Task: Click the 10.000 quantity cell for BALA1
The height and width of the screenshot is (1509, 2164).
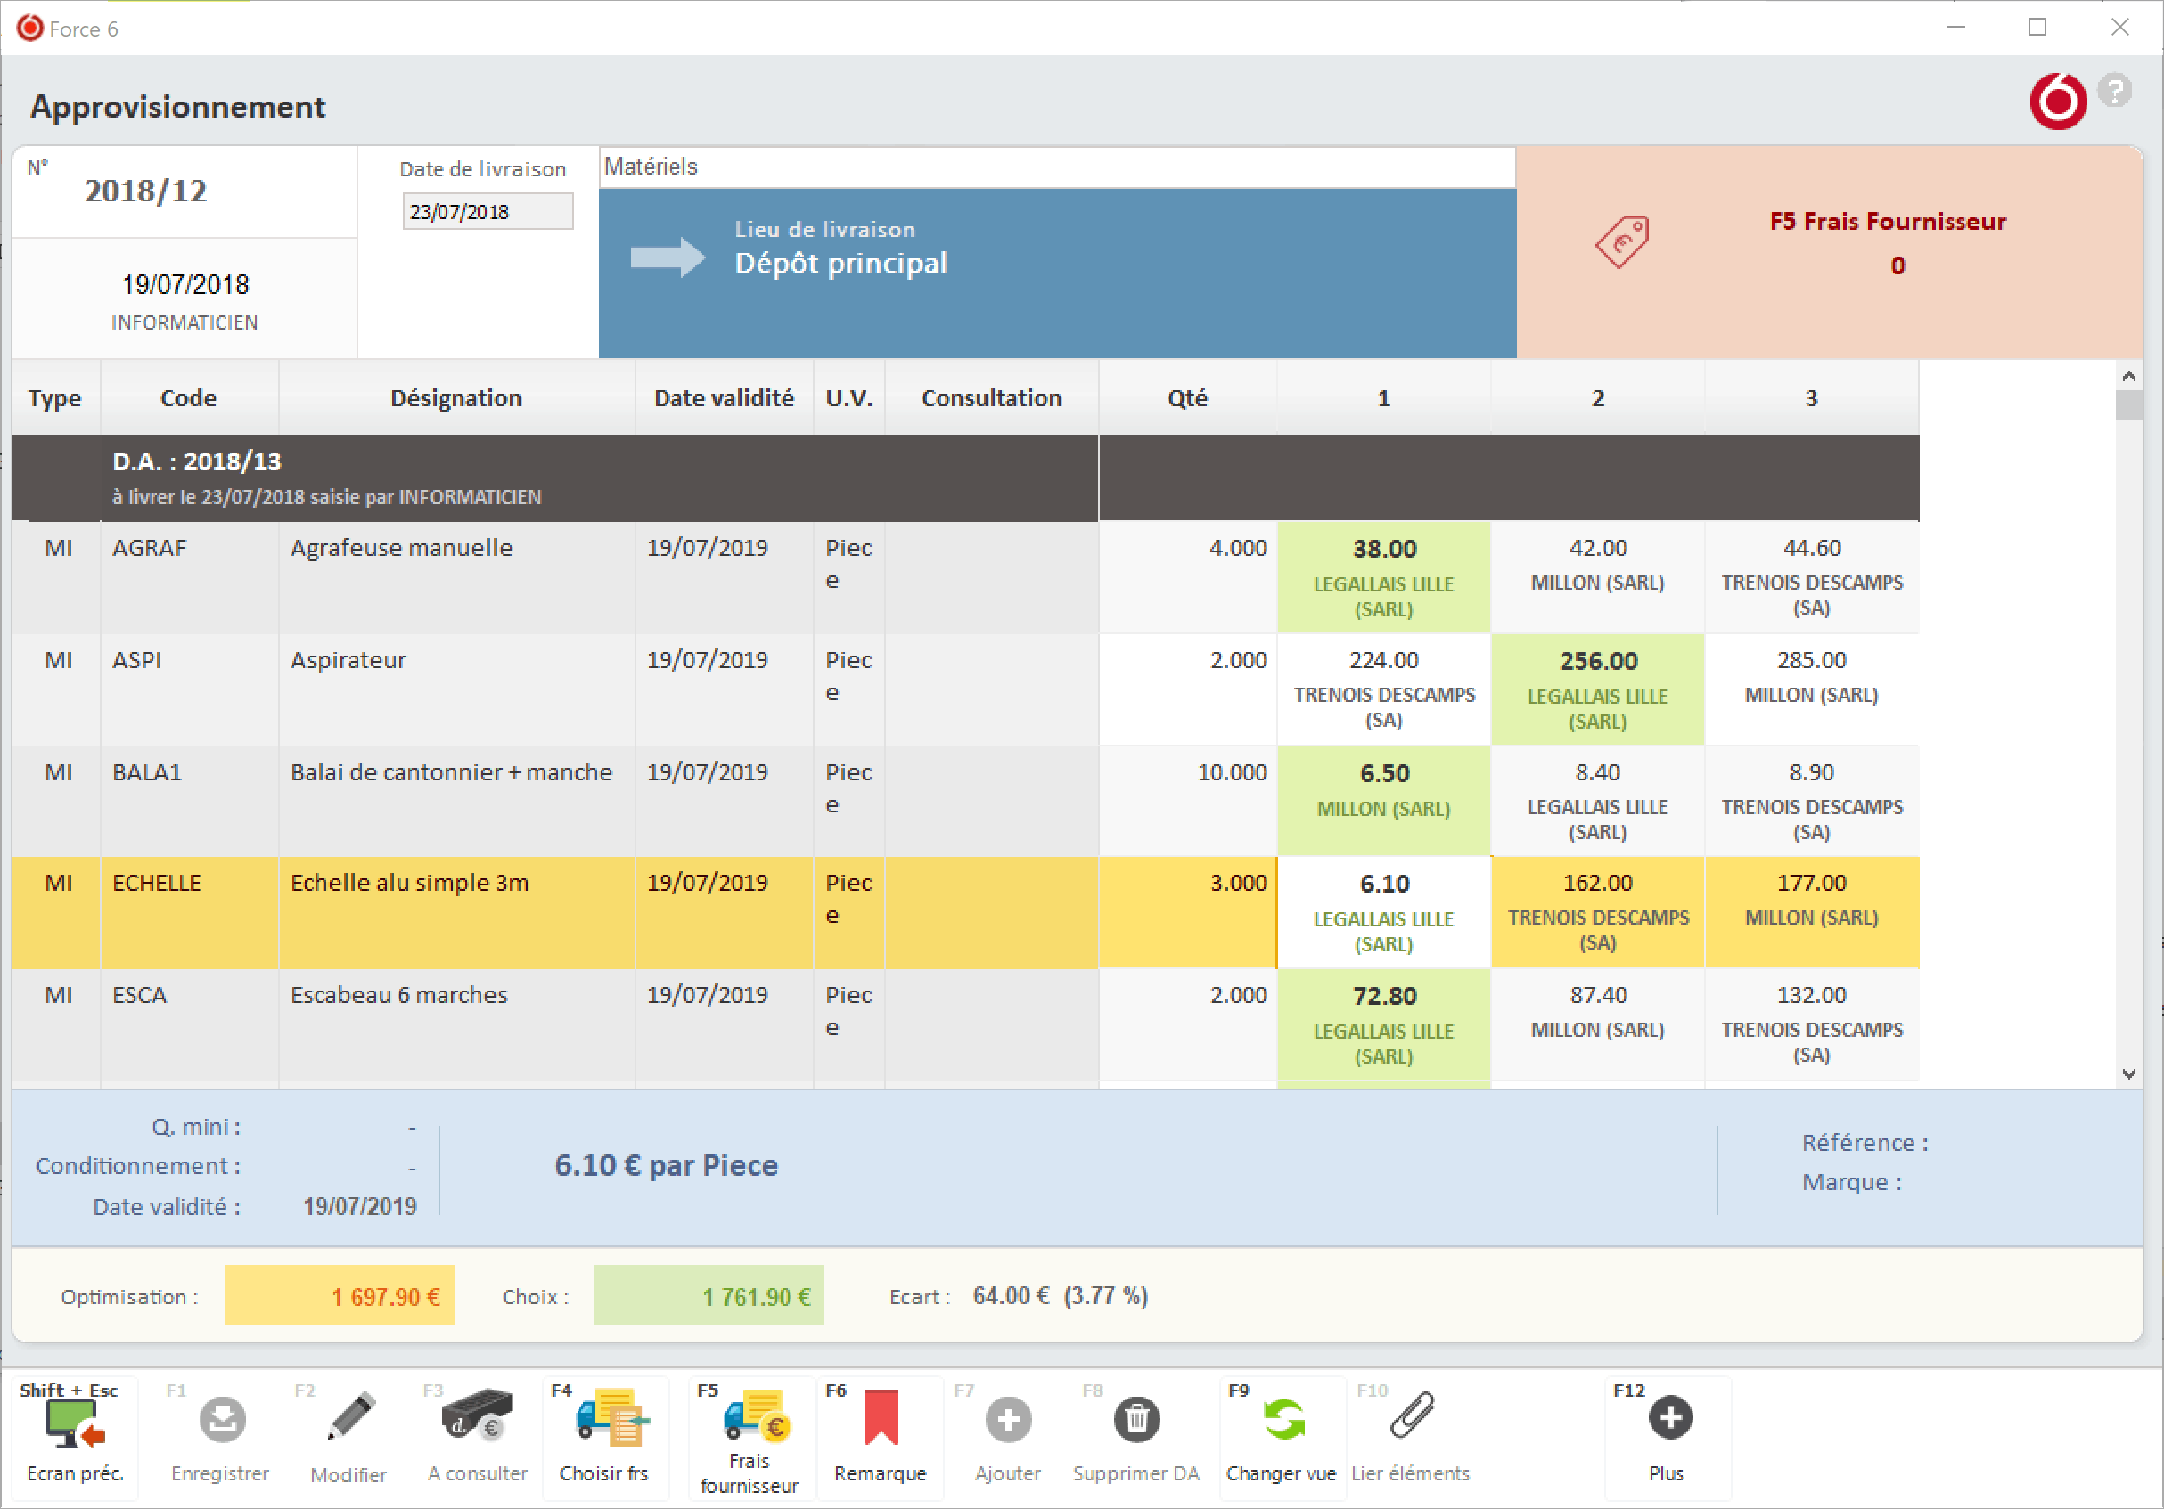Action: pos(1187,801)
